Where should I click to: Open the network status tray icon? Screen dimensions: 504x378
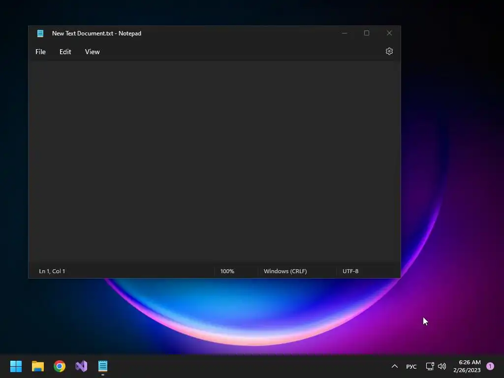(x=430, y=366)
